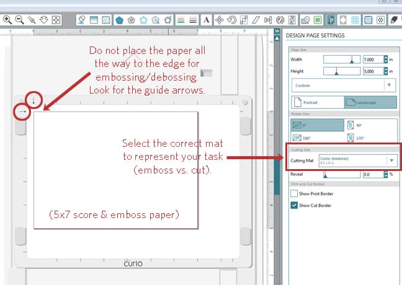Open the Registration Marks page icon
The height and width of the screenshot is (285, 402).
tap(343, 20)
